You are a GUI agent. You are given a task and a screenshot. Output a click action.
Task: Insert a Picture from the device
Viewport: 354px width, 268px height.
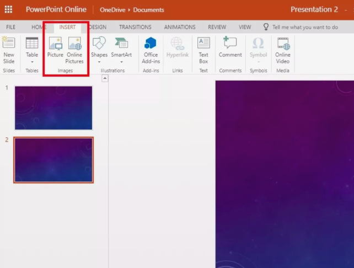coord(55,45)
